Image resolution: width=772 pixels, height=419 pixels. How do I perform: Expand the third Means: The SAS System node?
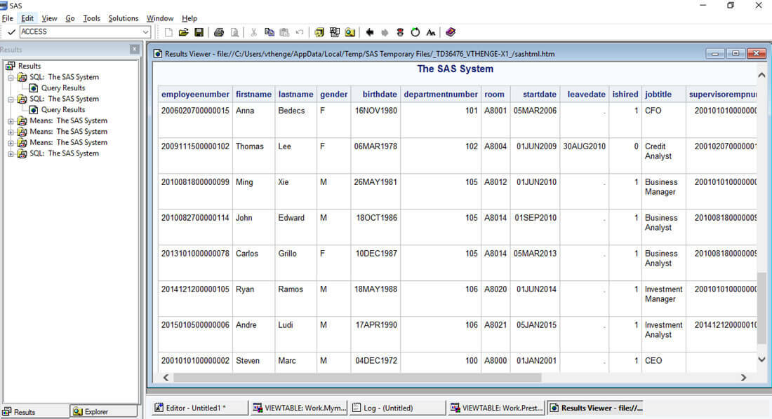(x=11, y=143)
